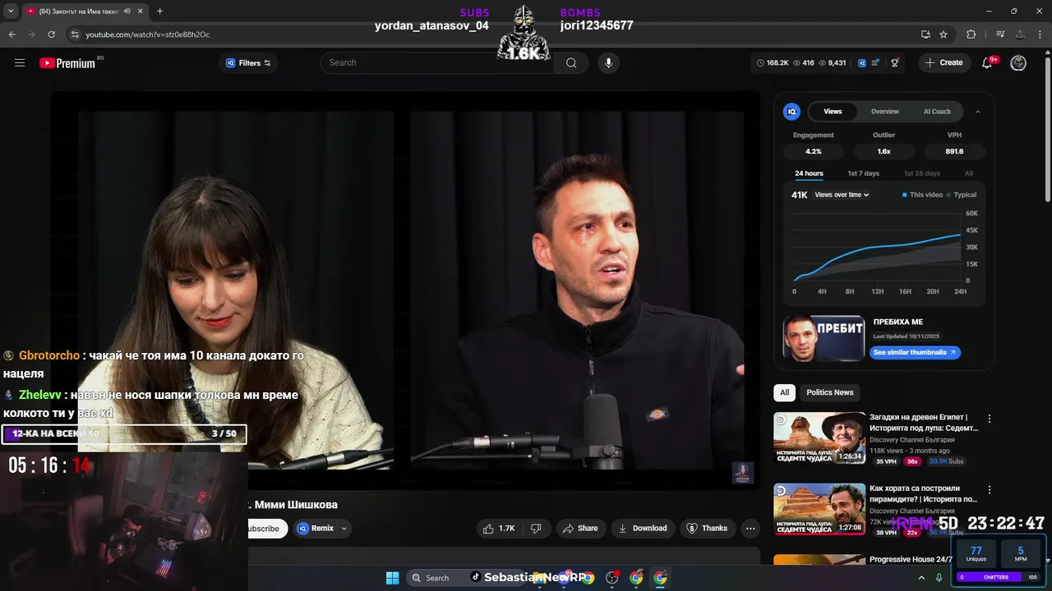1052x591 pixels.
Task: Open options menu for пирамидите video
Action: point(990,490)
